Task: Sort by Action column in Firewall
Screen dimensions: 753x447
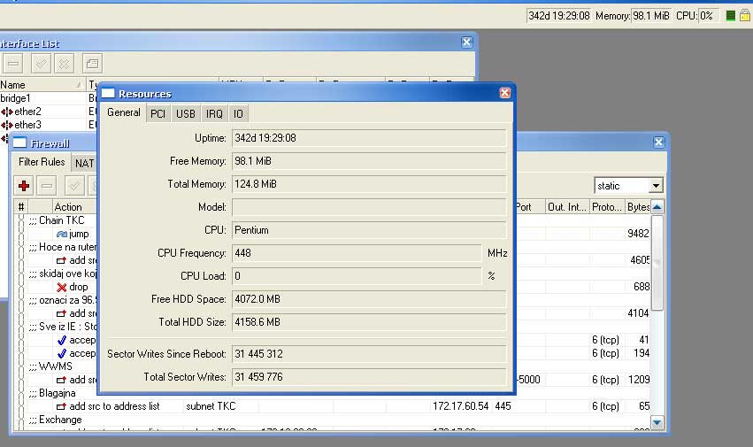Action: click(x=74, y=207)
